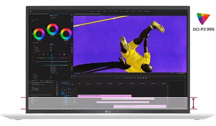Open program monitor zoom level dropdown
The width and height of the screenshot is (216, 126).
click(85, 73)
